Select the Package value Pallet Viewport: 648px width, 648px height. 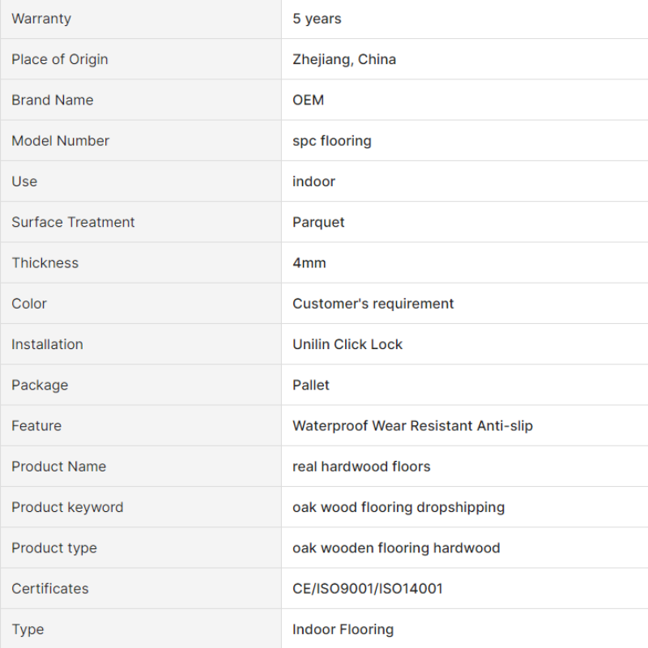(x=311, y=386)
